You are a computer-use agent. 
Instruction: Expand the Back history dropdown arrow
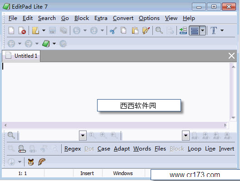pos(20,44)
